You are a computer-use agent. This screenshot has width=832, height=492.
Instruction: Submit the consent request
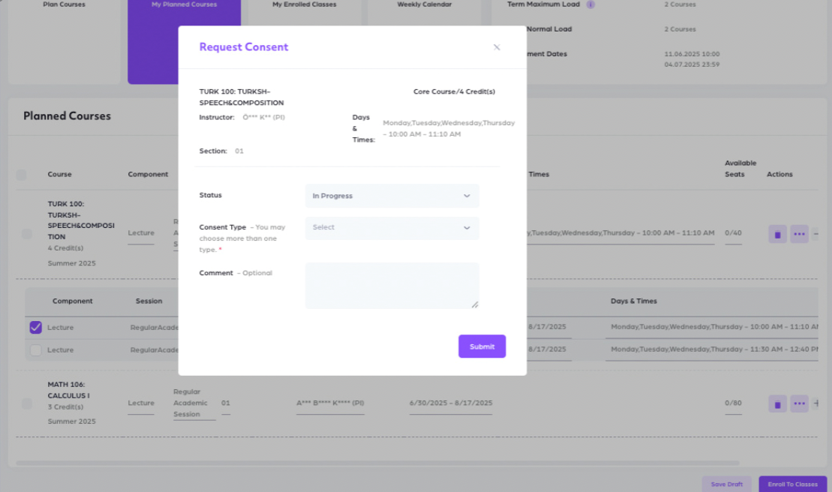click(482, 346)
